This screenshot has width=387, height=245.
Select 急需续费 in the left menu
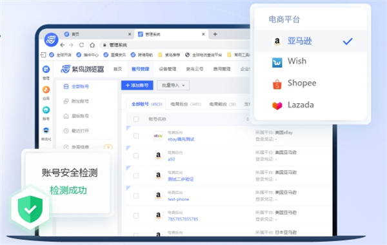click(76, 147)
